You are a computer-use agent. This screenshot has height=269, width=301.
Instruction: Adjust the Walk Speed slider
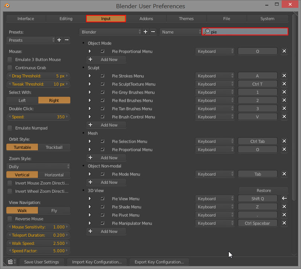tap(38, 243)
